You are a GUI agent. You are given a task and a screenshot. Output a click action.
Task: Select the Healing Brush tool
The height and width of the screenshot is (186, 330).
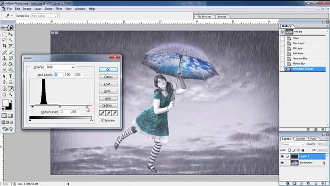point(4,53)
